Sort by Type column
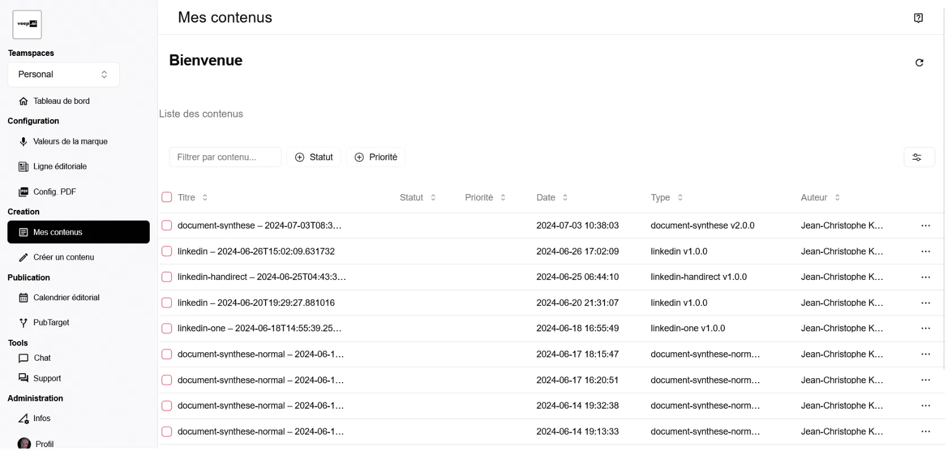 (x=667, y=198)
